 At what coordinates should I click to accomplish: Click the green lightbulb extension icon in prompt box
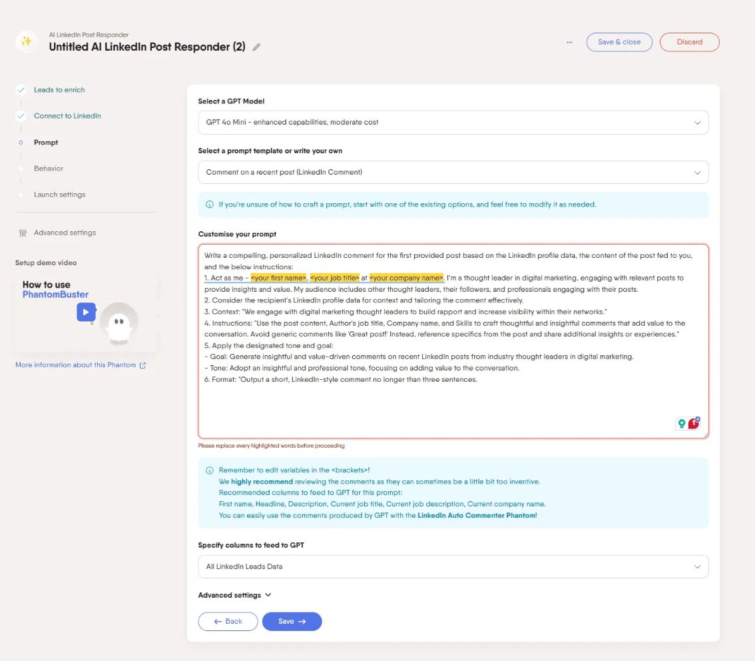pyautogui.click(x=681, y=424)
